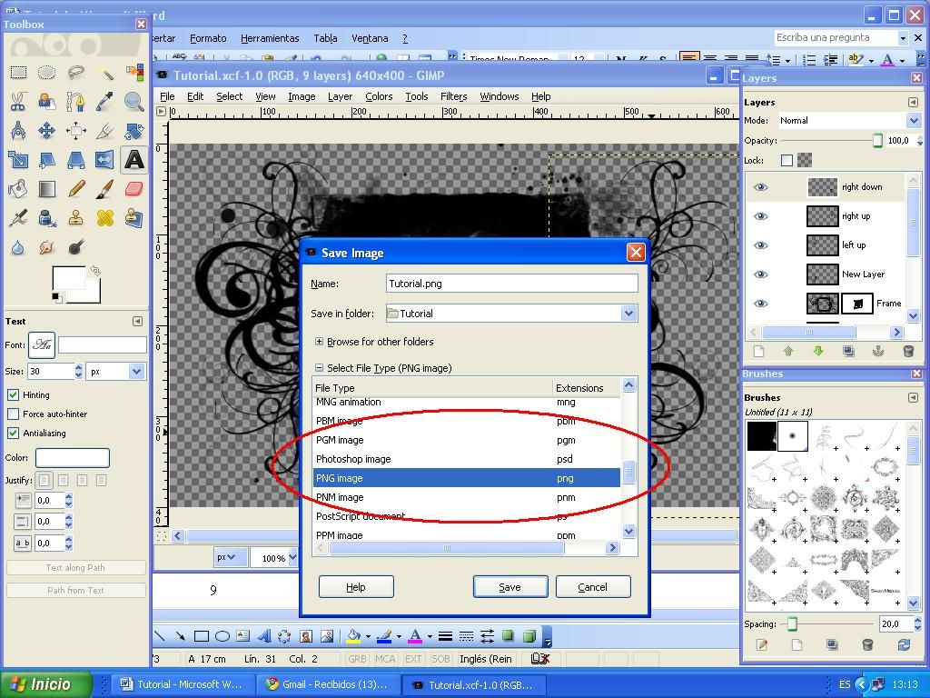
Task: Pick the Color Picker eyedropper tool
Action: (104, 102)
